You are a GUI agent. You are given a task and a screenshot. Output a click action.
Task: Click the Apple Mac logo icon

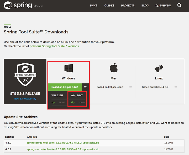pos(114,67)
